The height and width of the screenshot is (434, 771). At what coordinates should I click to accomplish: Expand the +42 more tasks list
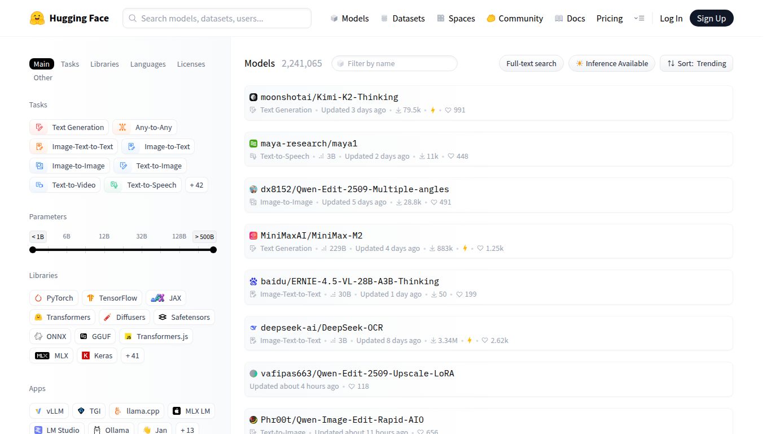point(196,185)
